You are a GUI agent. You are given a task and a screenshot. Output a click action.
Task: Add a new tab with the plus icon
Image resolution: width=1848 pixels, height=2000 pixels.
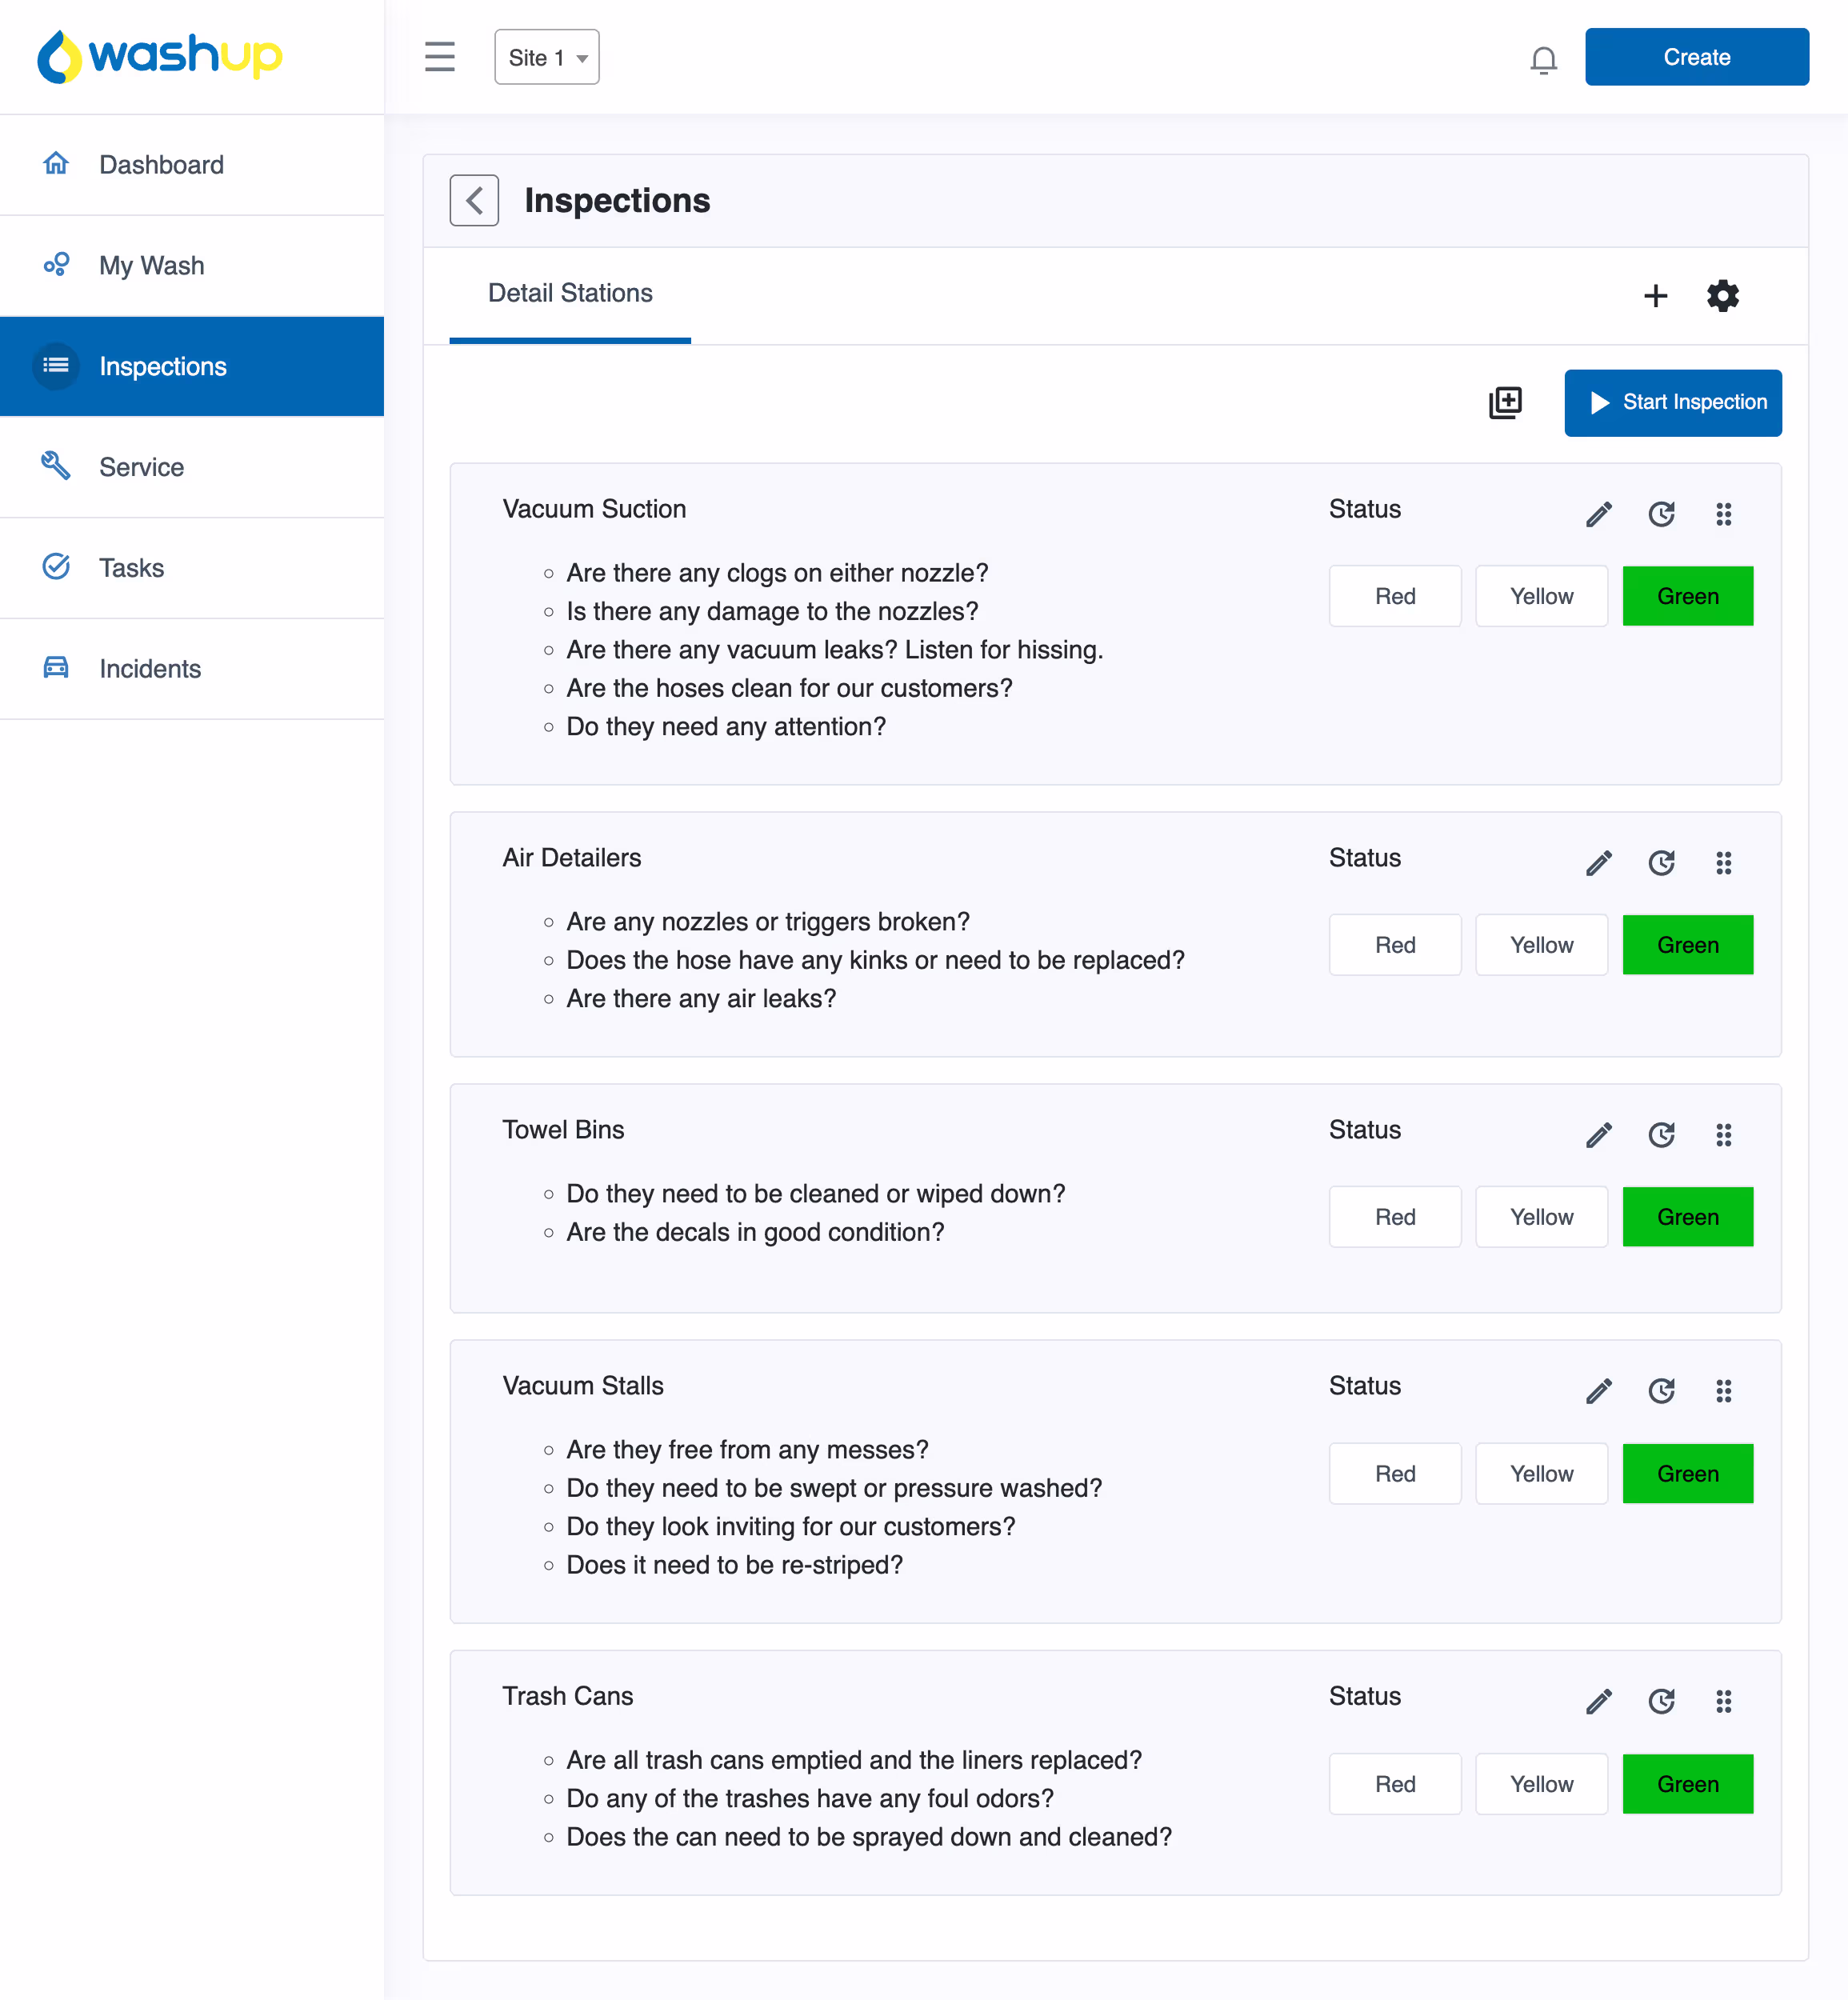tap(1656, 296)
